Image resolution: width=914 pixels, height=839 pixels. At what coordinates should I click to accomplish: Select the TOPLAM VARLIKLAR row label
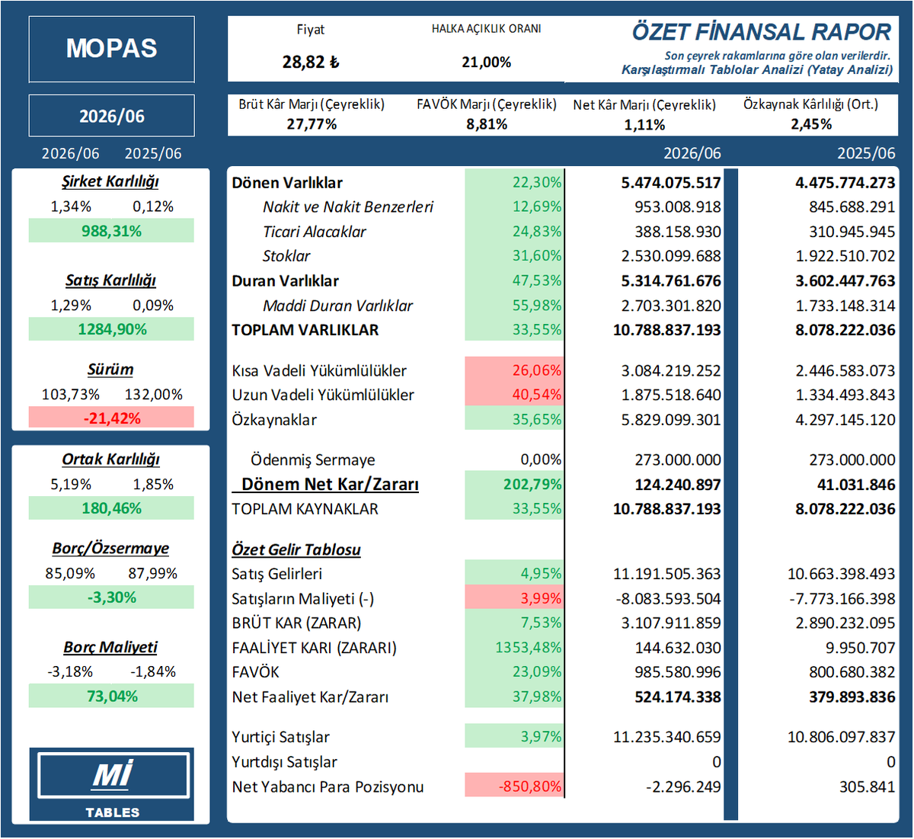[x=305, y=330]
